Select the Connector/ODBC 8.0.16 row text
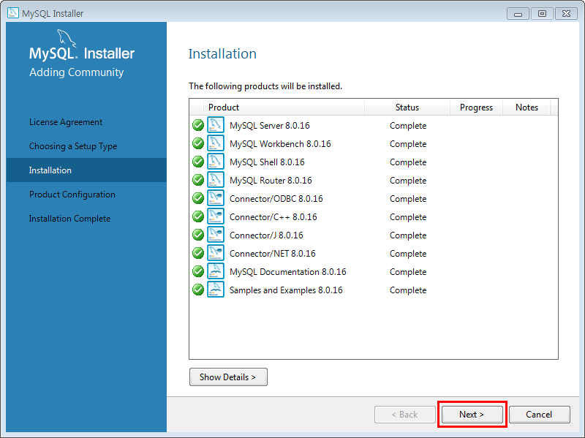This screenshot has height=438, width=585. [276, 199]
